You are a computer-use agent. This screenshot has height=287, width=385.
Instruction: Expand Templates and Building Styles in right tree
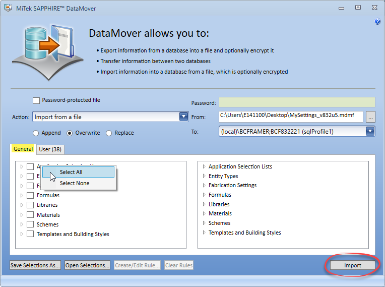click(x=204, y=233)
